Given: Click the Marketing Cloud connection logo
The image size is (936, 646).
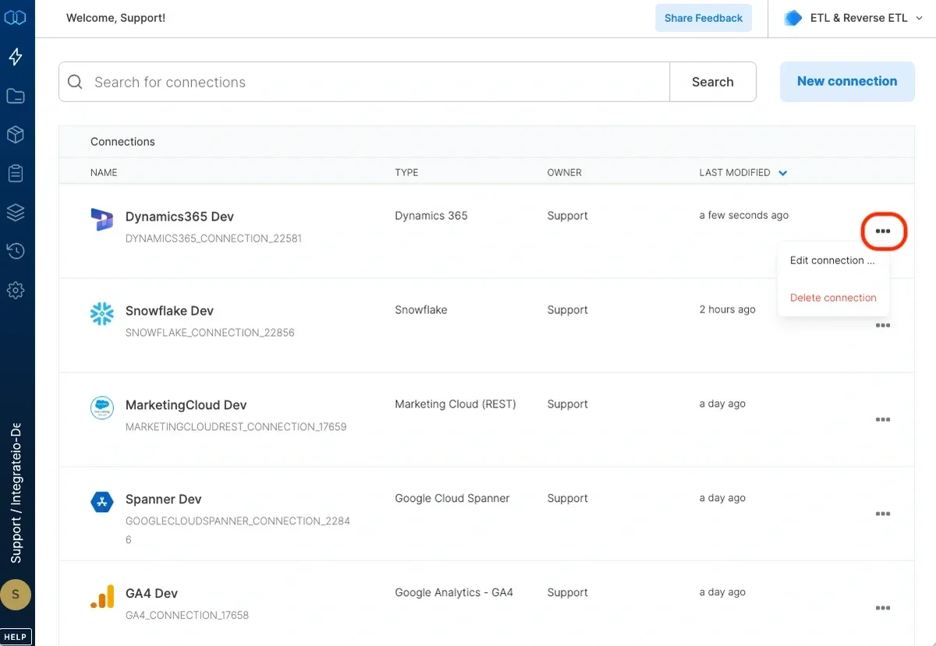Looking at the screenshot, I should click(102, 408).
